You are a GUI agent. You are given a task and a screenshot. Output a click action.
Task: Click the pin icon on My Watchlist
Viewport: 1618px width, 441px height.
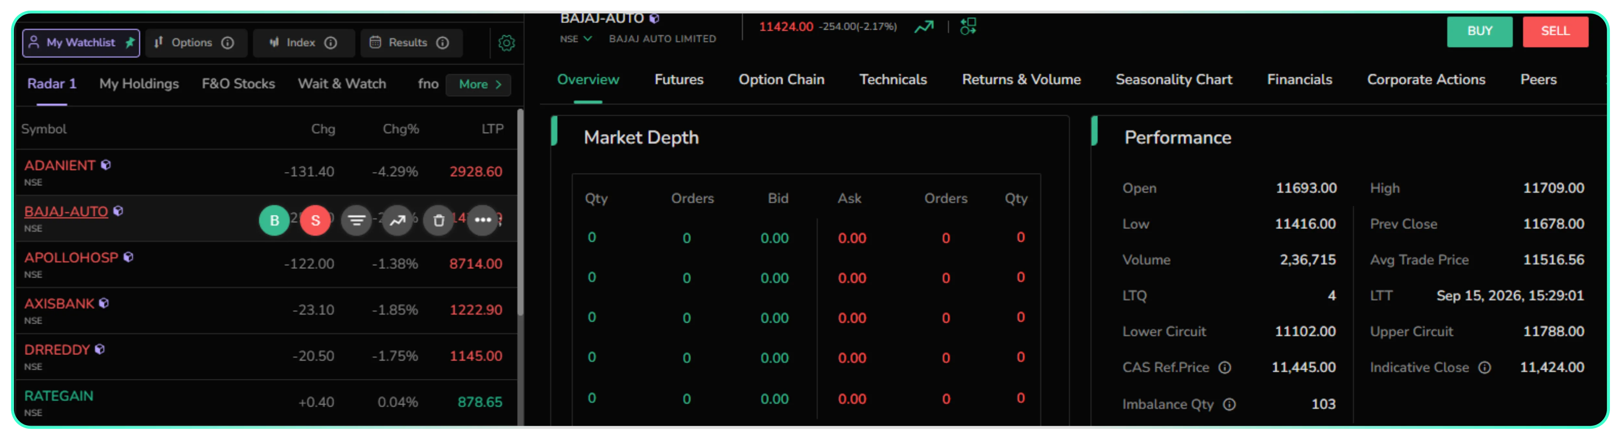click(130, 43)
